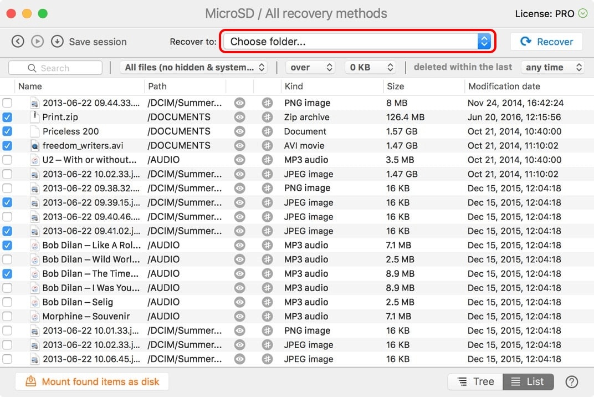Expand the file type filter dropdown
594x397 pixels.
point(193,67)
